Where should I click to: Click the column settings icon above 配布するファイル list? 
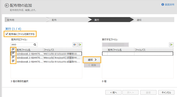pyautogui.click(x=75, y=45)
